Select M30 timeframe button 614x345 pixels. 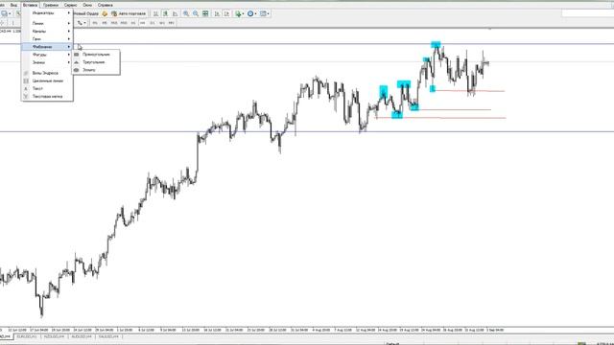124,23
